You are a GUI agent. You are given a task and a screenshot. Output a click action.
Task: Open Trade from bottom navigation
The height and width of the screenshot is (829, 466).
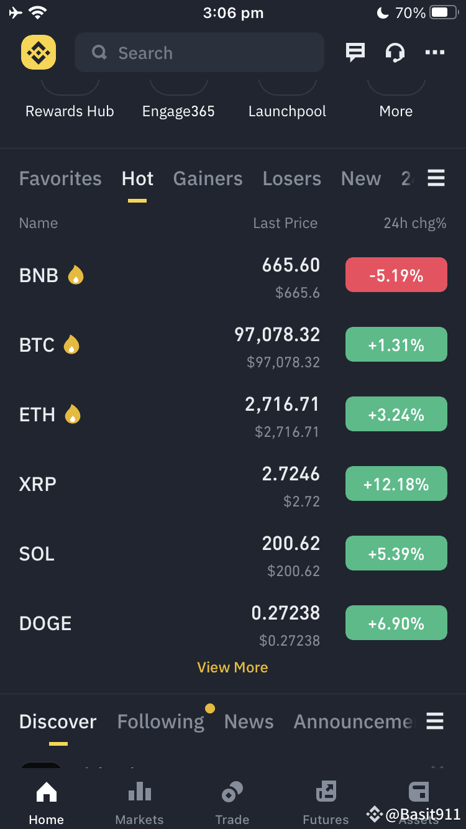(232, 803)
